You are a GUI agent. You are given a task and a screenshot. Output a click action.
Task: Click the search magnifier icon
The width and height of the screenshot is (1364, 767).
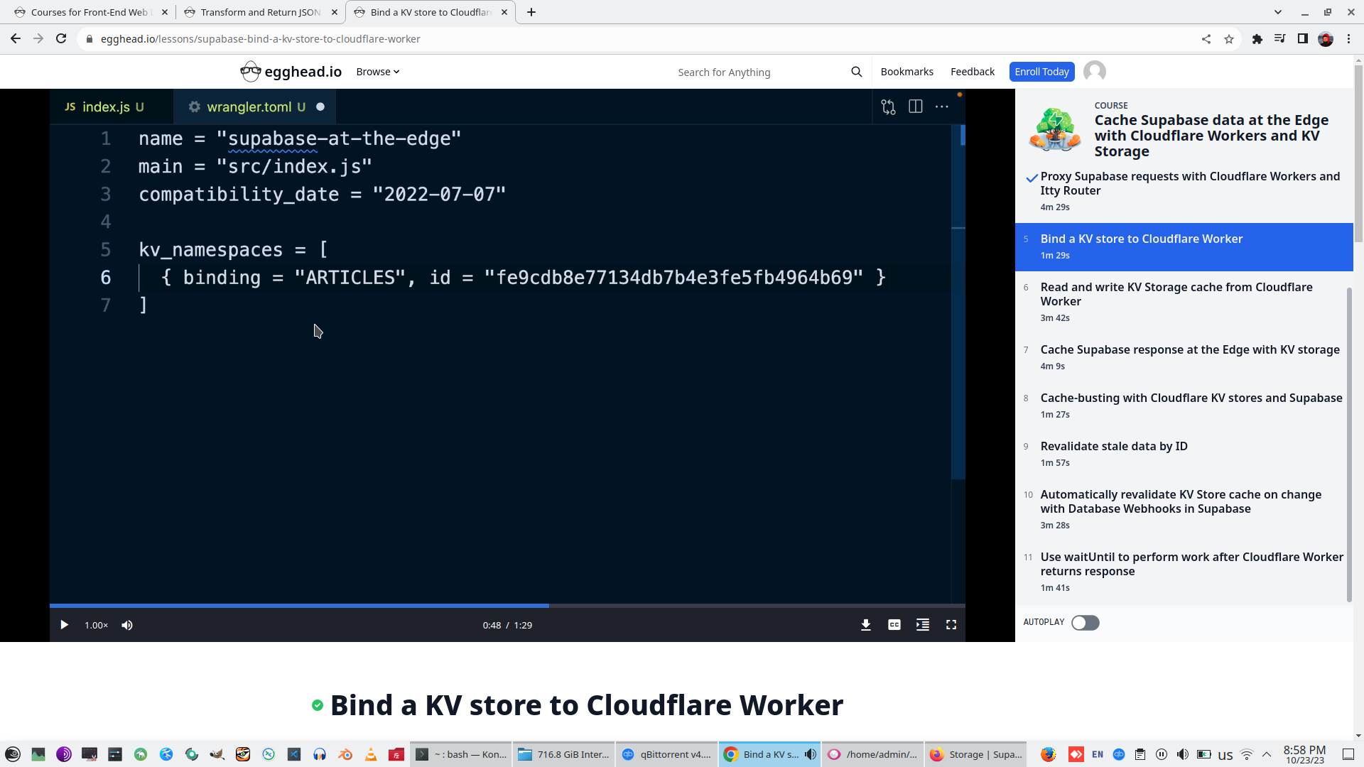pyautogui.click(x=856, y=72)
